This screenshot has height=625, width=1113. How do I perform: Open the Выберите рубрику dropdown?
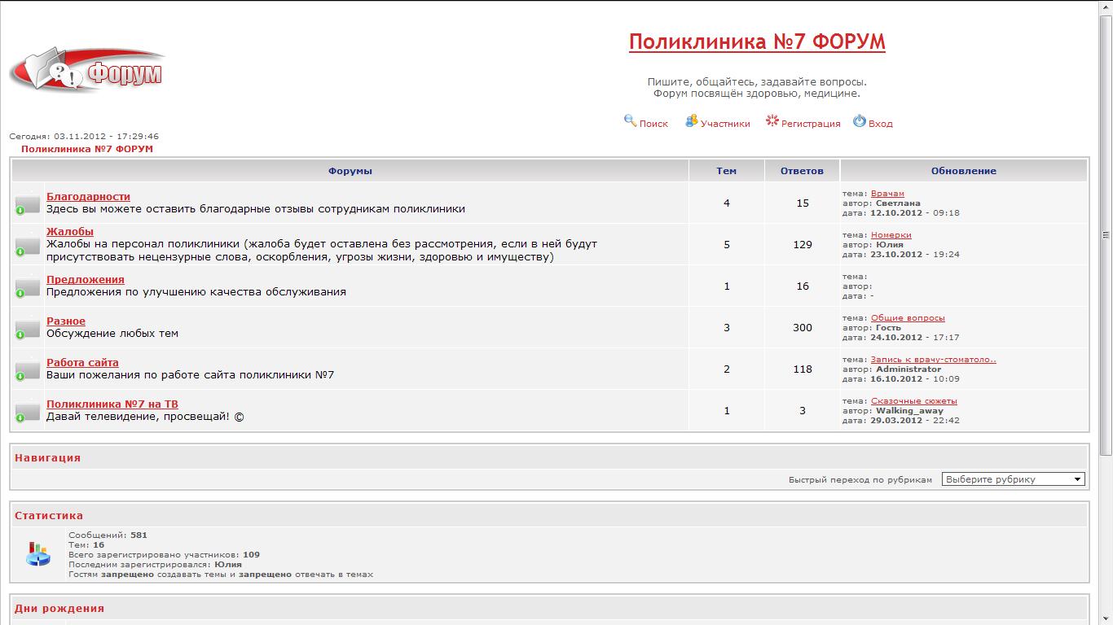[x=1014, y=479]
